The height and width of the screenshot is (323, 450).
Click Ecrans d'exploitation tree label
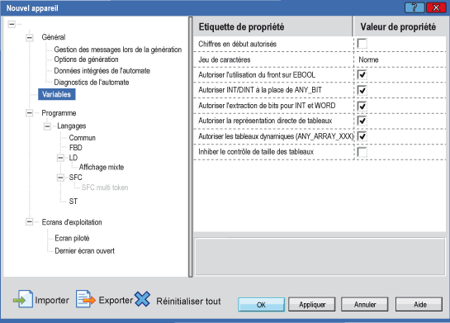(x=72, y=222)
